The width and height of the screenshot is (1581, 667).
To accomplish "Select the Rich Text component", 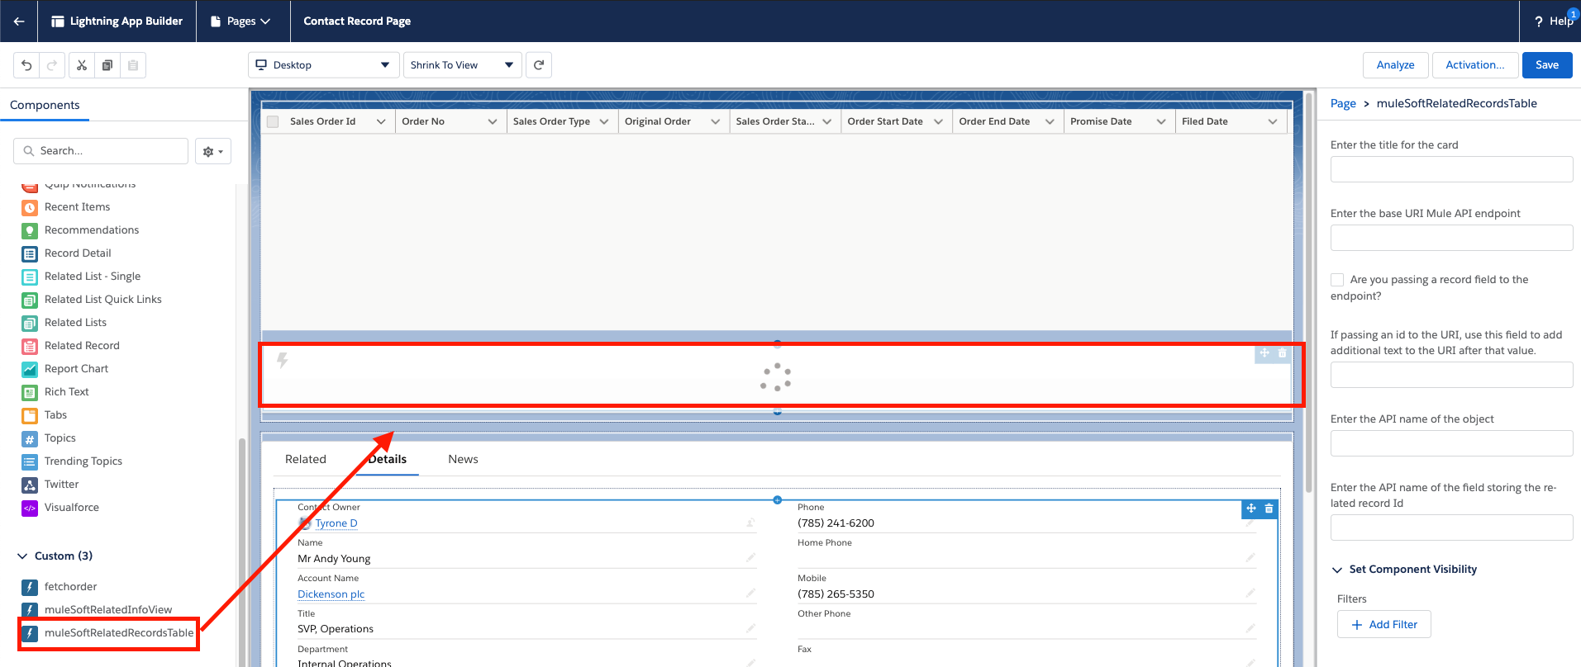I will click(x=67, y=392).
